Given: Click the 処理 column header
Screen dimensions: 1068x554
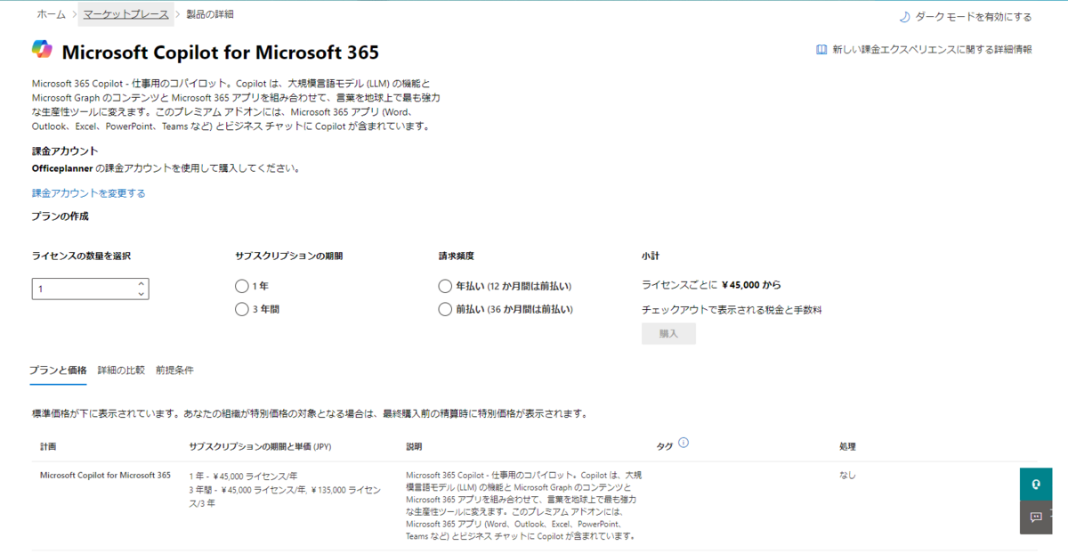Looking at the screenshot, I should click(847, 446).
